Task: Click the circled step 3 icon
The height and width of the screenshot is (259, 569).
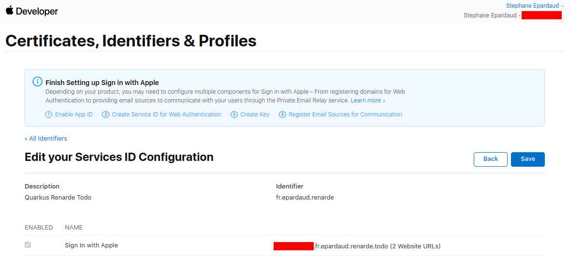Action: click(234, 115)
